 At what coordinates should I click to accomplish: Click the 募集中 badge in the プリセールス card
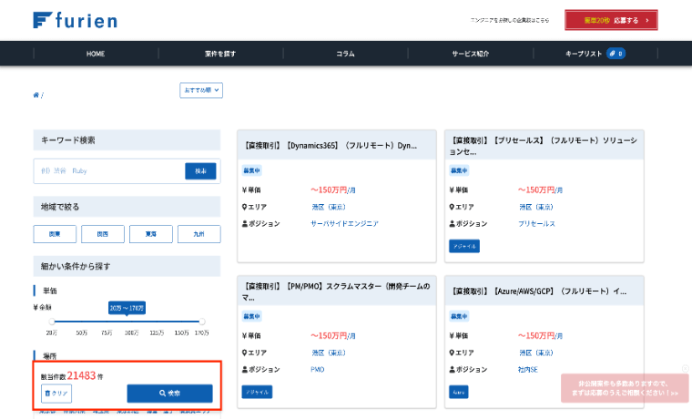(459, 170)
